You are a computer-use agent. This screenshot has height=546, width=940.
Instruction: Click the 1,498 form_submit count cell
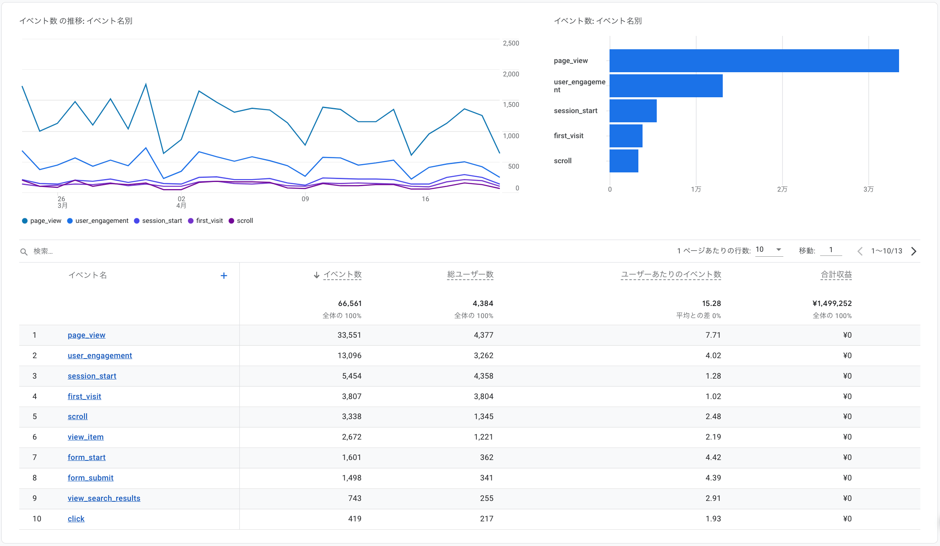pyautogui.click(x=352, y=478)
